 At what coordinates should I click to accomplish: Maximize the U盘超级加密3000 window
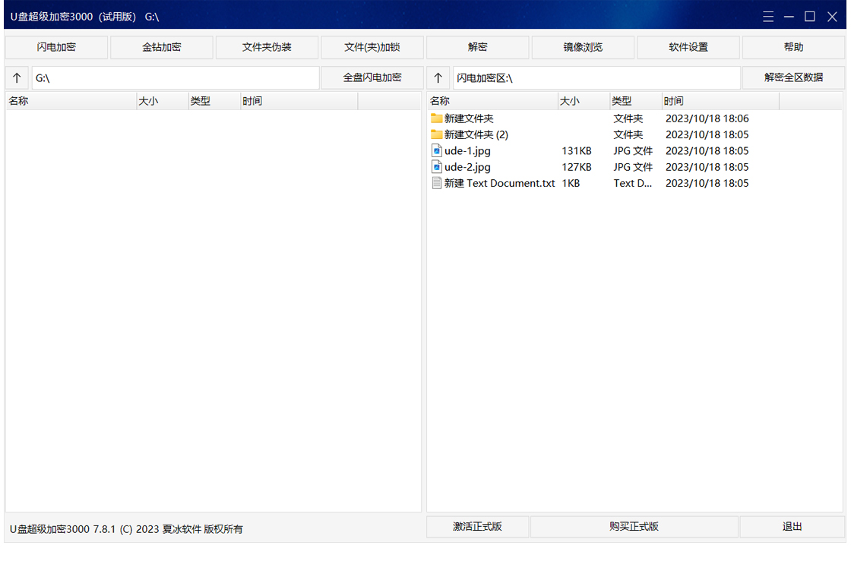pyautogui.click(x=810, y=17)
